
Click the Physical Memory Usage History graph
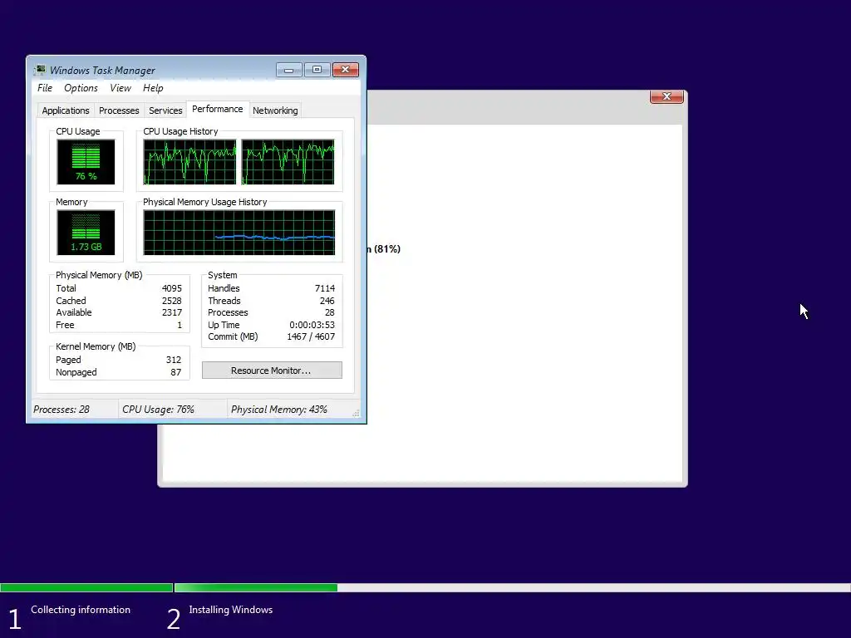(239, 233)
